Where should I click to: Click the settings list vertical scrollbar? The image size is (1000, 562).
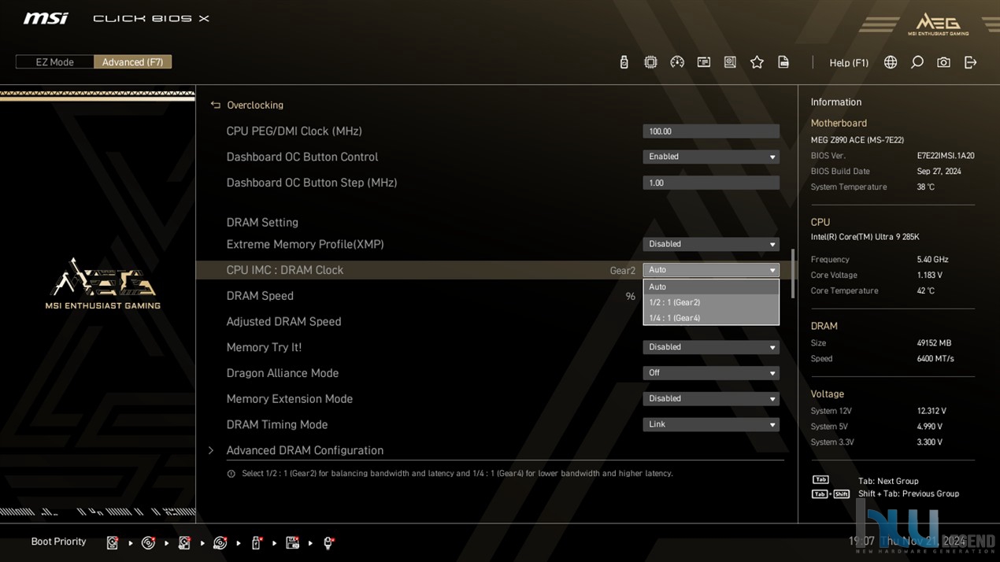[792, 274]
